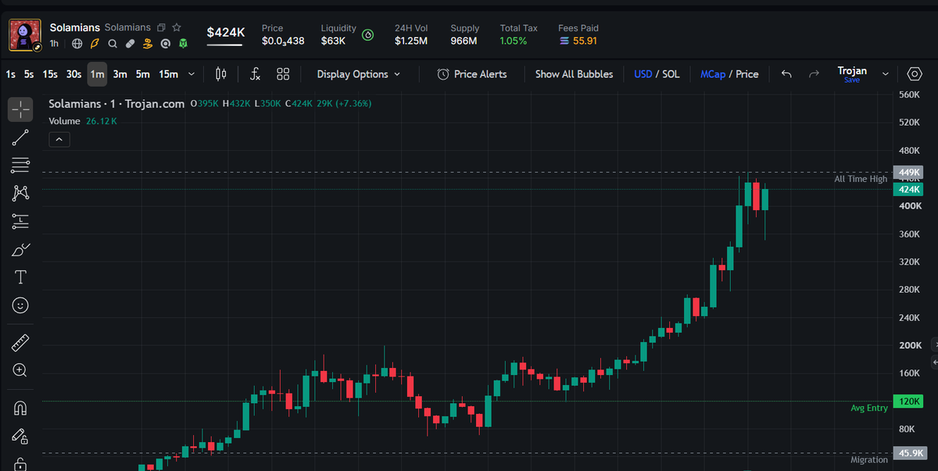The height and width of the screenshot is (471, 938).
Task: Pick the ruler measure tool
Action: pos(20,343)
